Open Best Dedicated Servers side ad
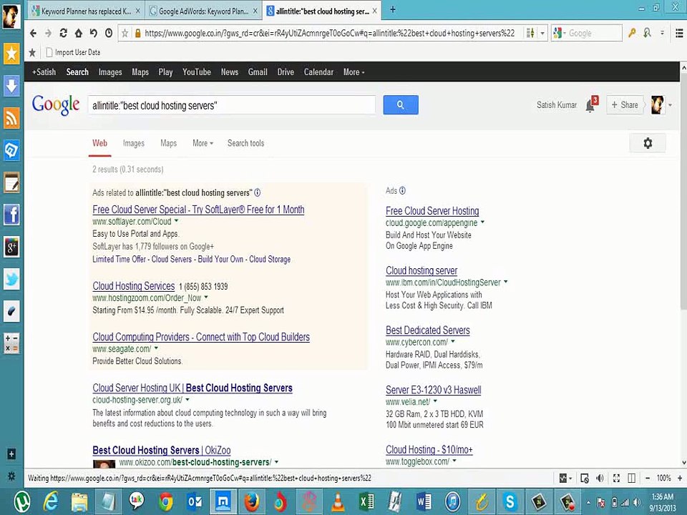The width and height of the screenshot is (687, 515). click(x=428, y=330)
